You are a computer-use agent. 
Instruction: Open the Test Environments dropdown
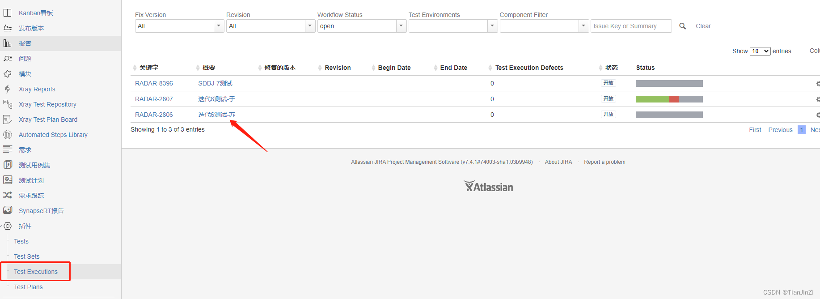[x=492, y=26]
